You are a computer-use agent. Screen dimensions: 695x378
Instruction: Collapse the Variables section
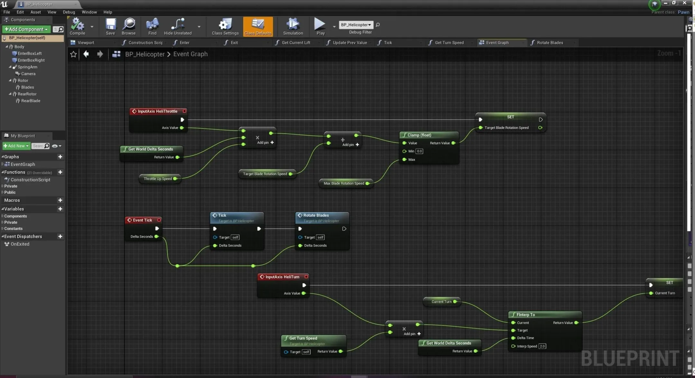[3, 209]
